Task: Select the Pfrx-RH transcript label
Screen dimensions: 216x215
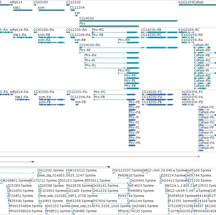Action: point(124,40)
